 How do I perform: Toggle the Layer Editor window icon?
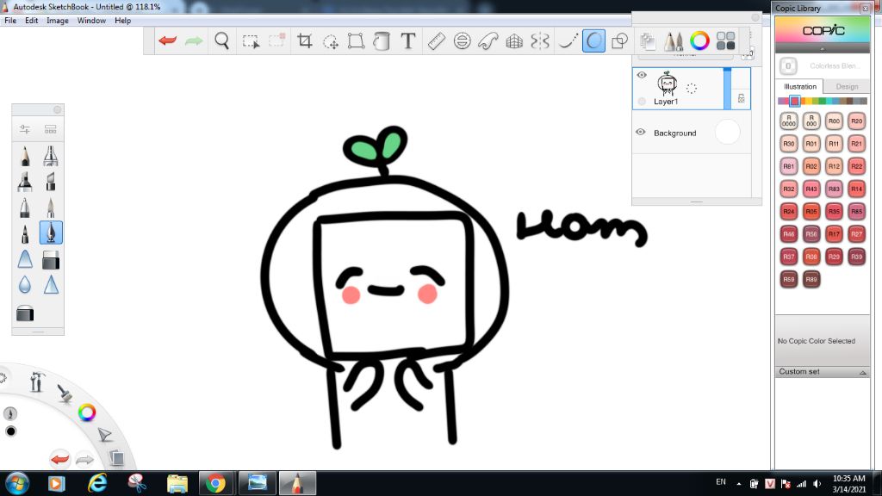click(648, 40)
